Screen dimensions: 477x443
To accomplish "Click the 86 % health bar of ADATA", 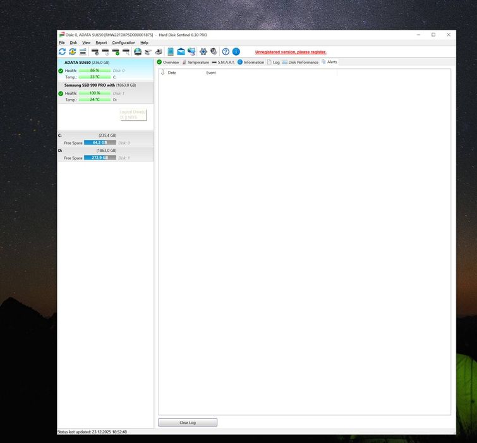I will pos(95,70).
